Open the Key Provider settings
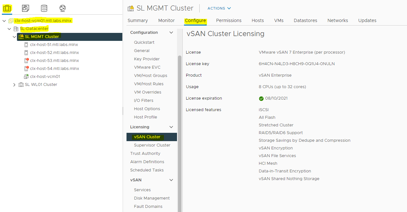Image resolution: width=407 pixels, height=212 pixels. [147, 59]
